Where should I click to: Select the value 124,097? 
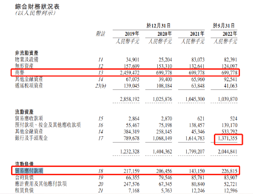pos(229,67)
